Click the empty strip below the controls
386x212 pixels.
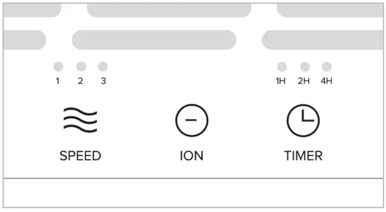(x=193, y=192)
